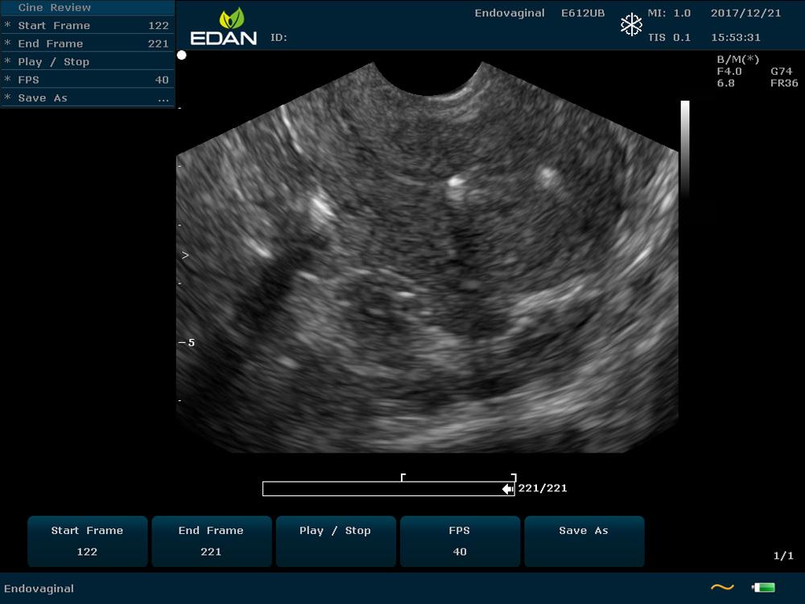
Task: Click the grayscale bar beside the image
Action: (x=685, y=149)
